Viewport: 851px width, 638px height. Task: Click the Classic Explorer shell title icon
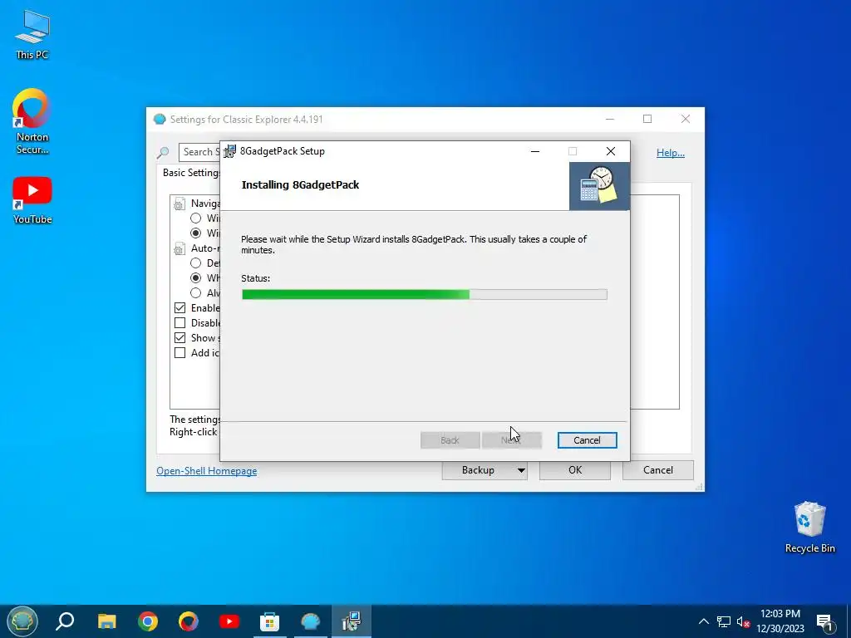(160, 120)
